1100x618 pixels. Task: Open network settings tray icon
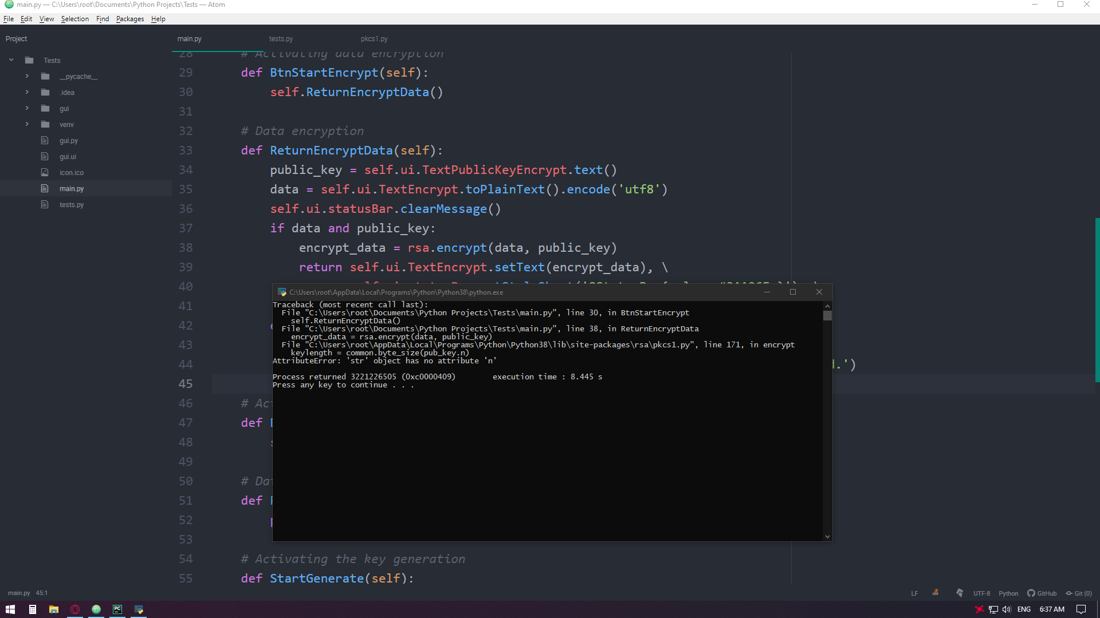(993, 609)
